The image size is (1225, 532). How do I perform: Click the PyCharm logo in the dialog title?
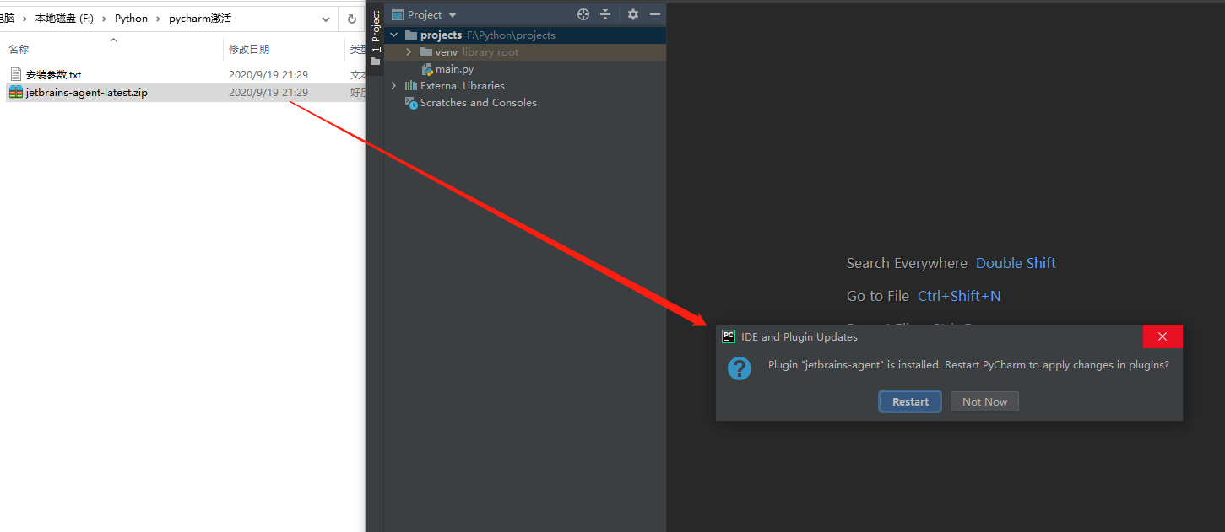pos(729,336)
